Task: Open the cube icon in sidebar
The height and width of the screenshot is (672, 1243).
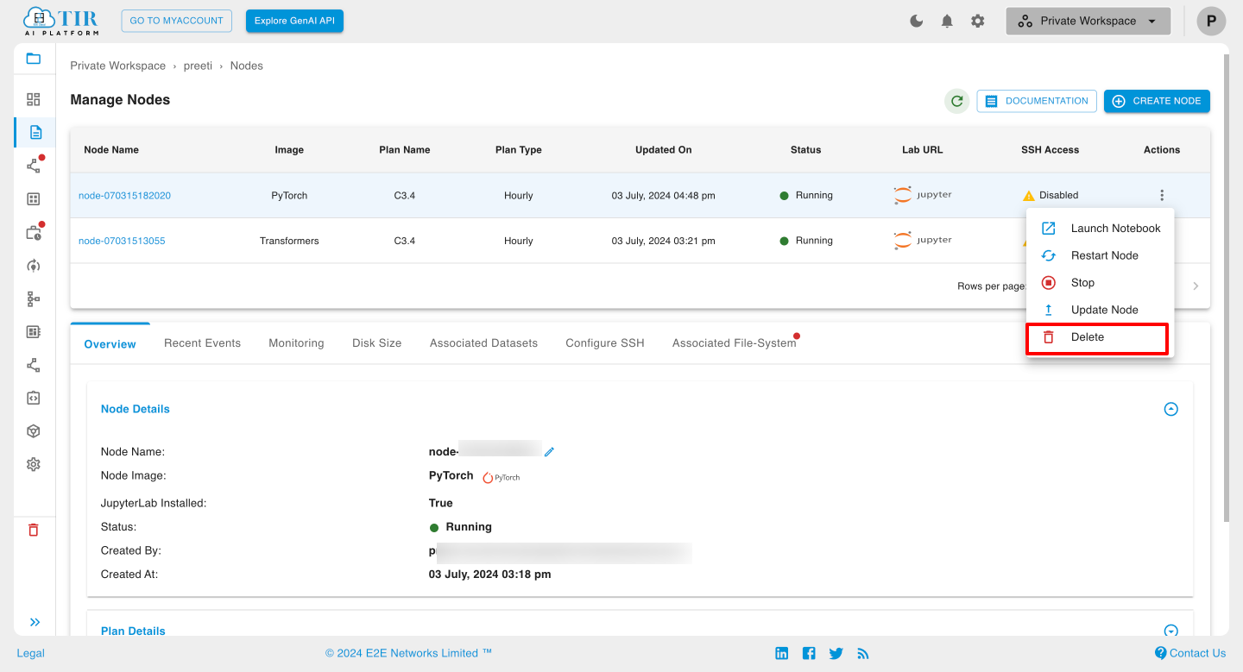Action: 34,431
